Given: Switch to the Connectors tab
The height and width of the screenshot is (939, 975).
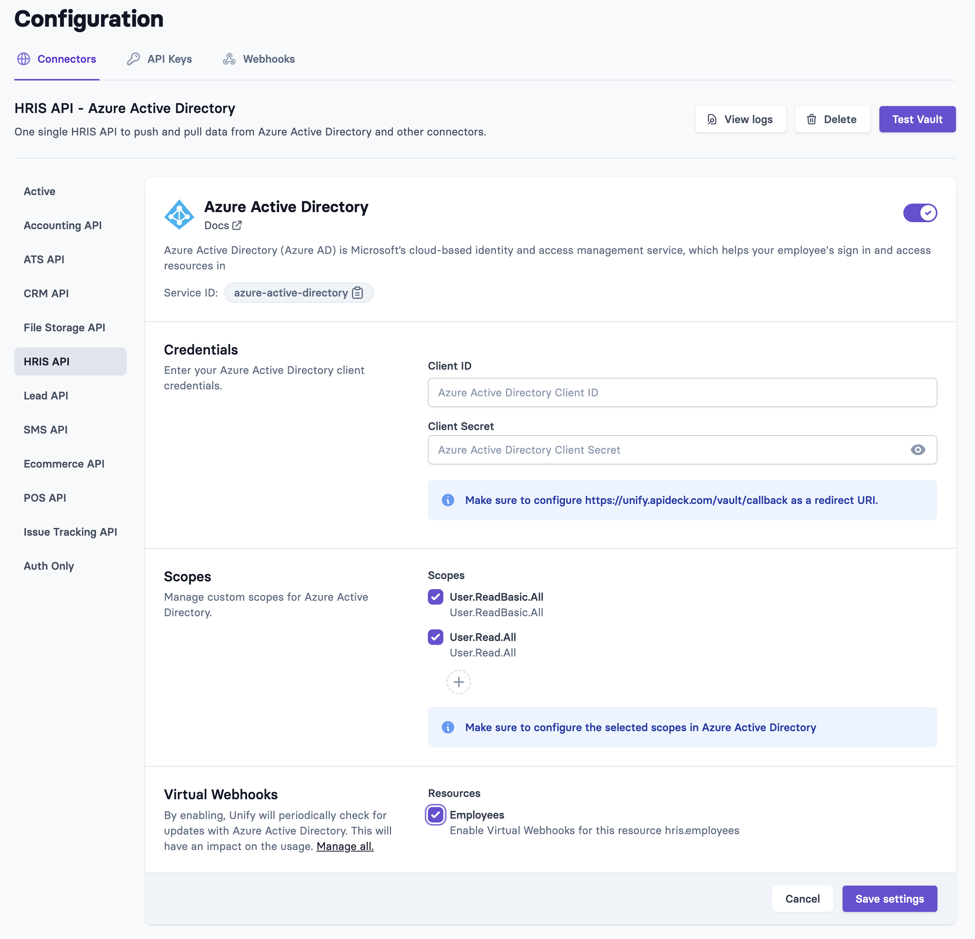Looking at the screenshot, I should pos(57,59).
